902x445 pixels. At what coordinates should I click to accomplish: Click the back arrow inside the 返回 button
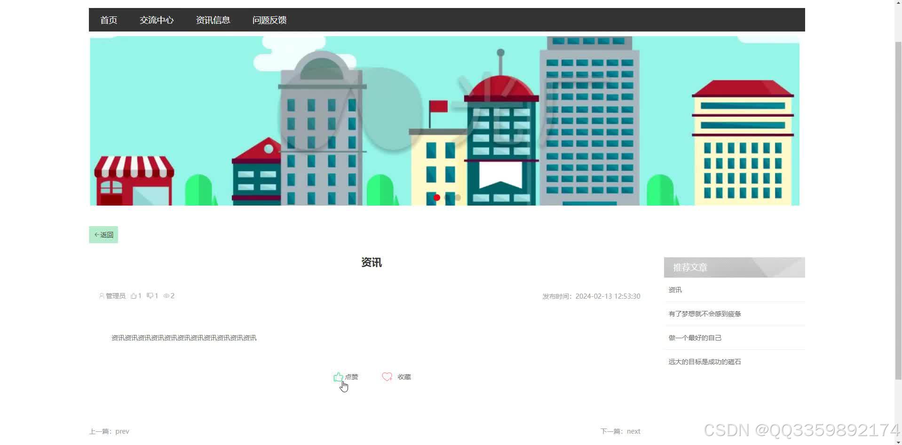[x=97, y=234]
